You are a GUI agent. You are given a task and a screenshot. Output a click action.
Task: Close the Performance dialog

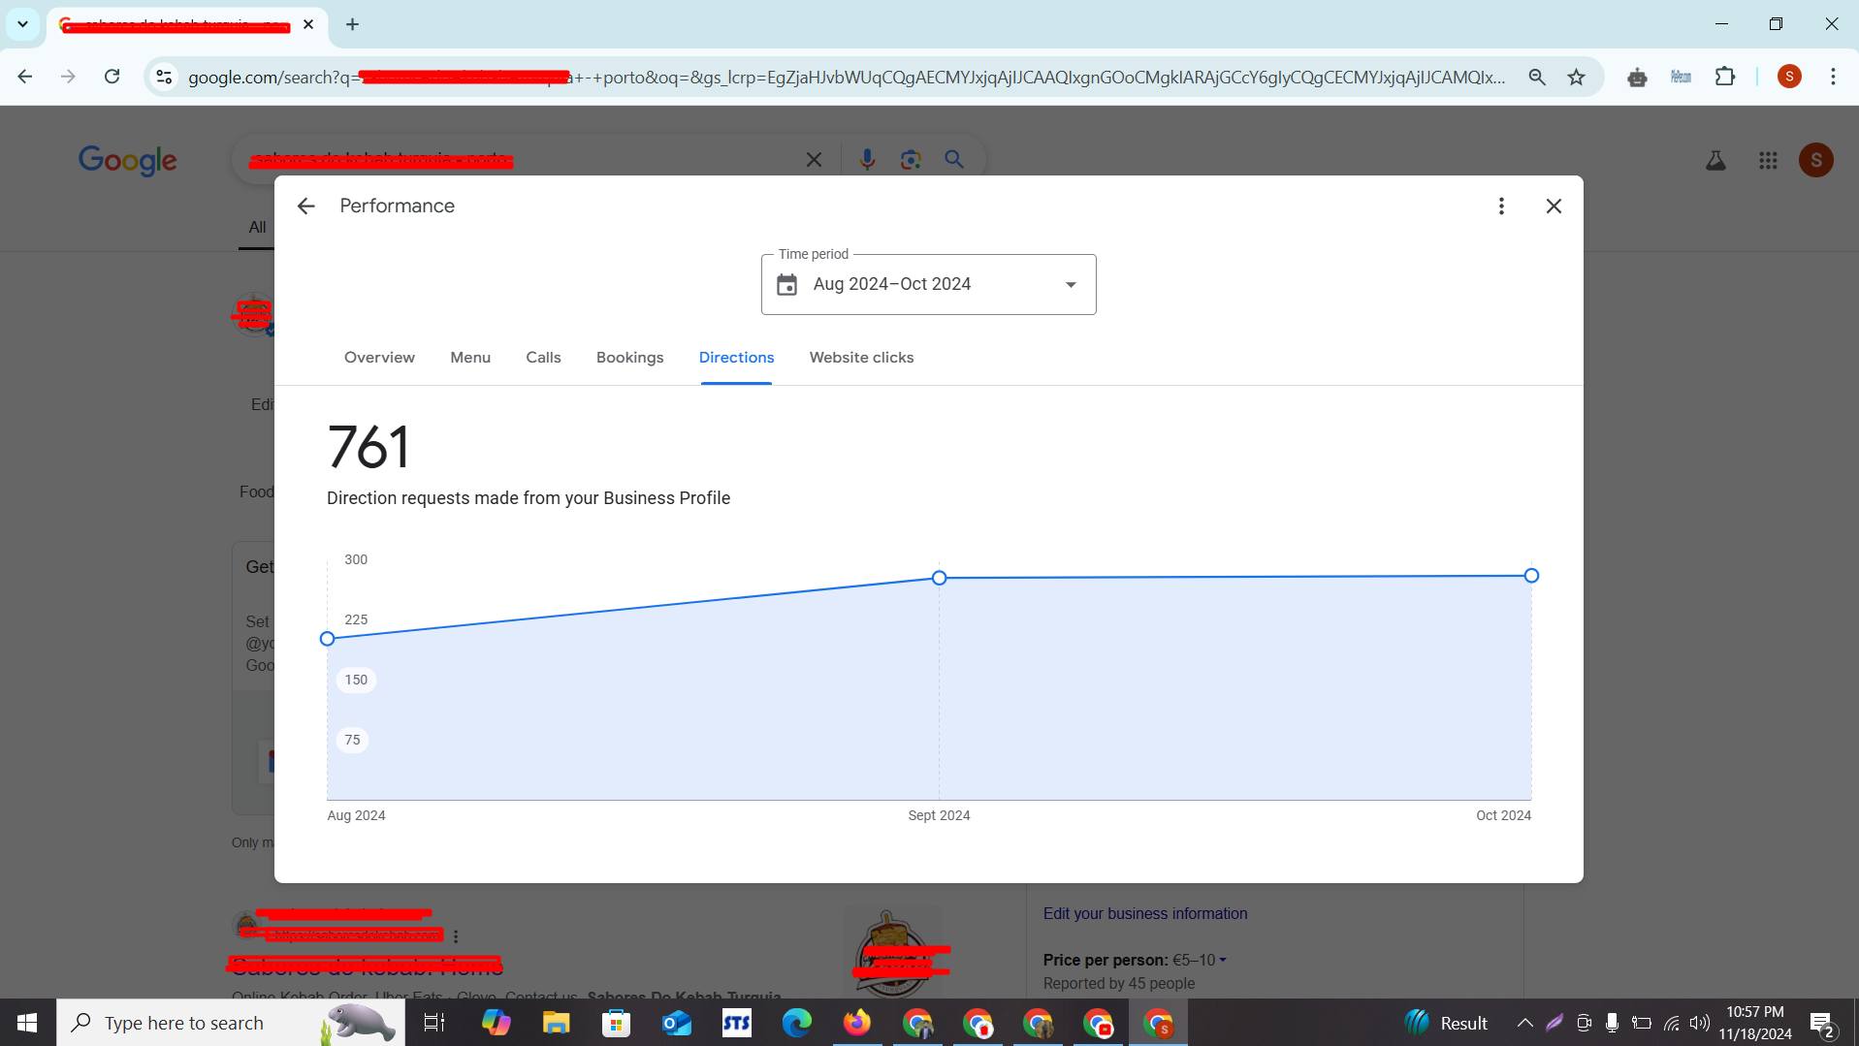1554,206
